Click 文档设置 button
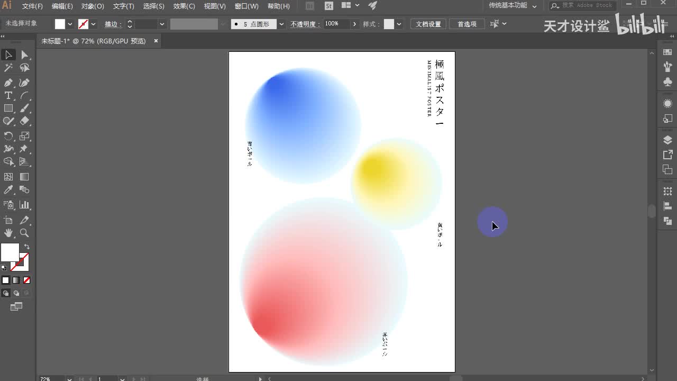 tap(428, 24)
